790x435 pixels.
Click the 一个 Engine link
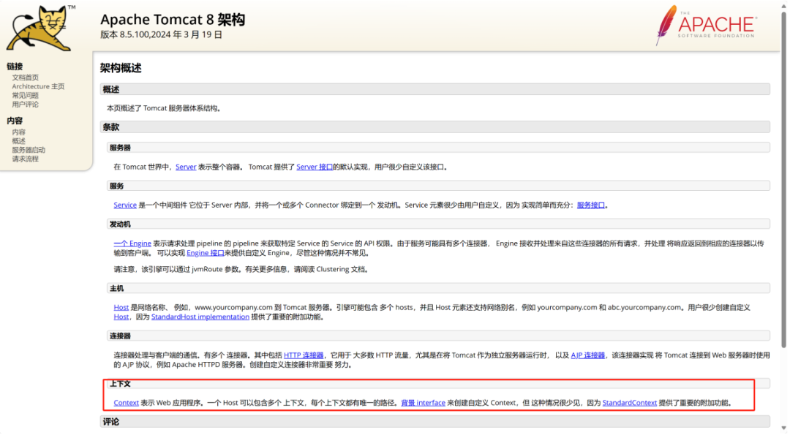point(132,243)
